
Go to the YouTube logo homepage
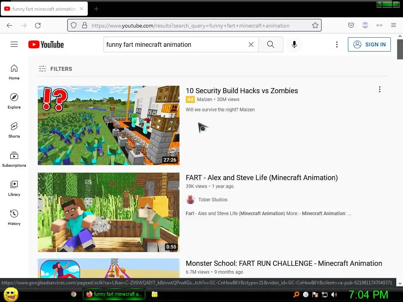(46, 44)
